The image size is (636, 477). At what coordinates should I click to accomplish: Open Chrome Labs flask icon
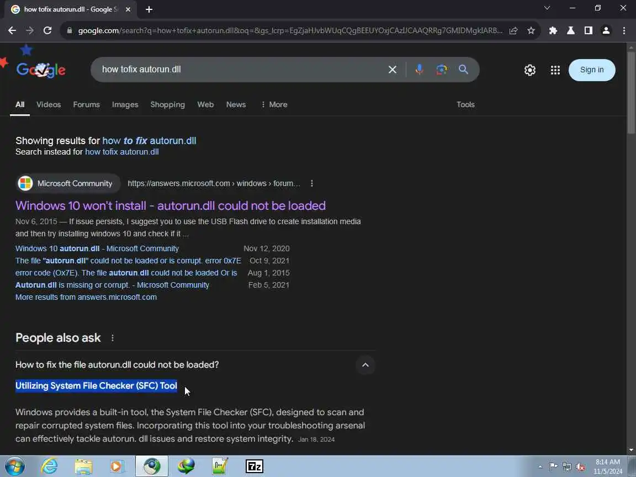click(x=571, y=30)
